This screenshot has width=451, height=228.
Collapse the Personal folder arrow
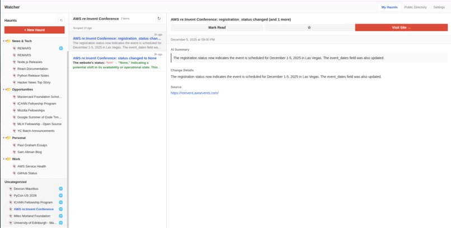pyautogui.click(x=4, y=138)
